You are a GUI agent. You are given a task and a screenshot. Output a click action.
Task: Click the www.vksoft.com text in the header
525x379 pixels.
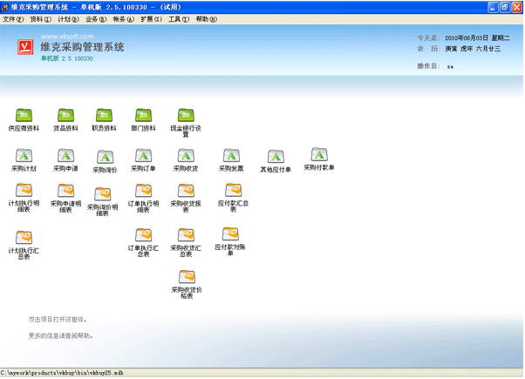[68, 37]
